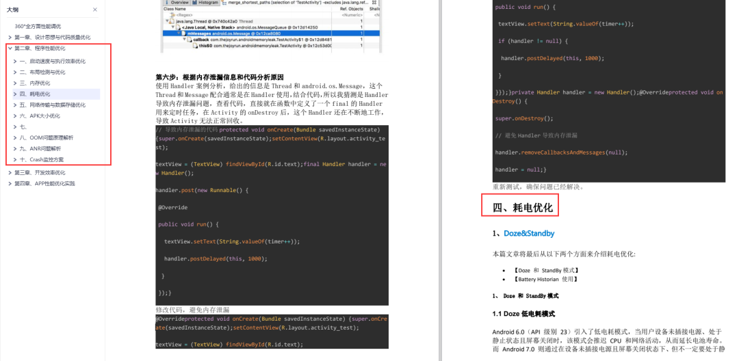This screenshot has height=361, width=739.
Task: Click text 修改代码，避免内存泄漏
Action: pyautogui.click(x=192, y=310)
